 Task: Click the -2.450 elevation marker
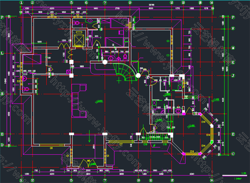click(x=191, y=126)
